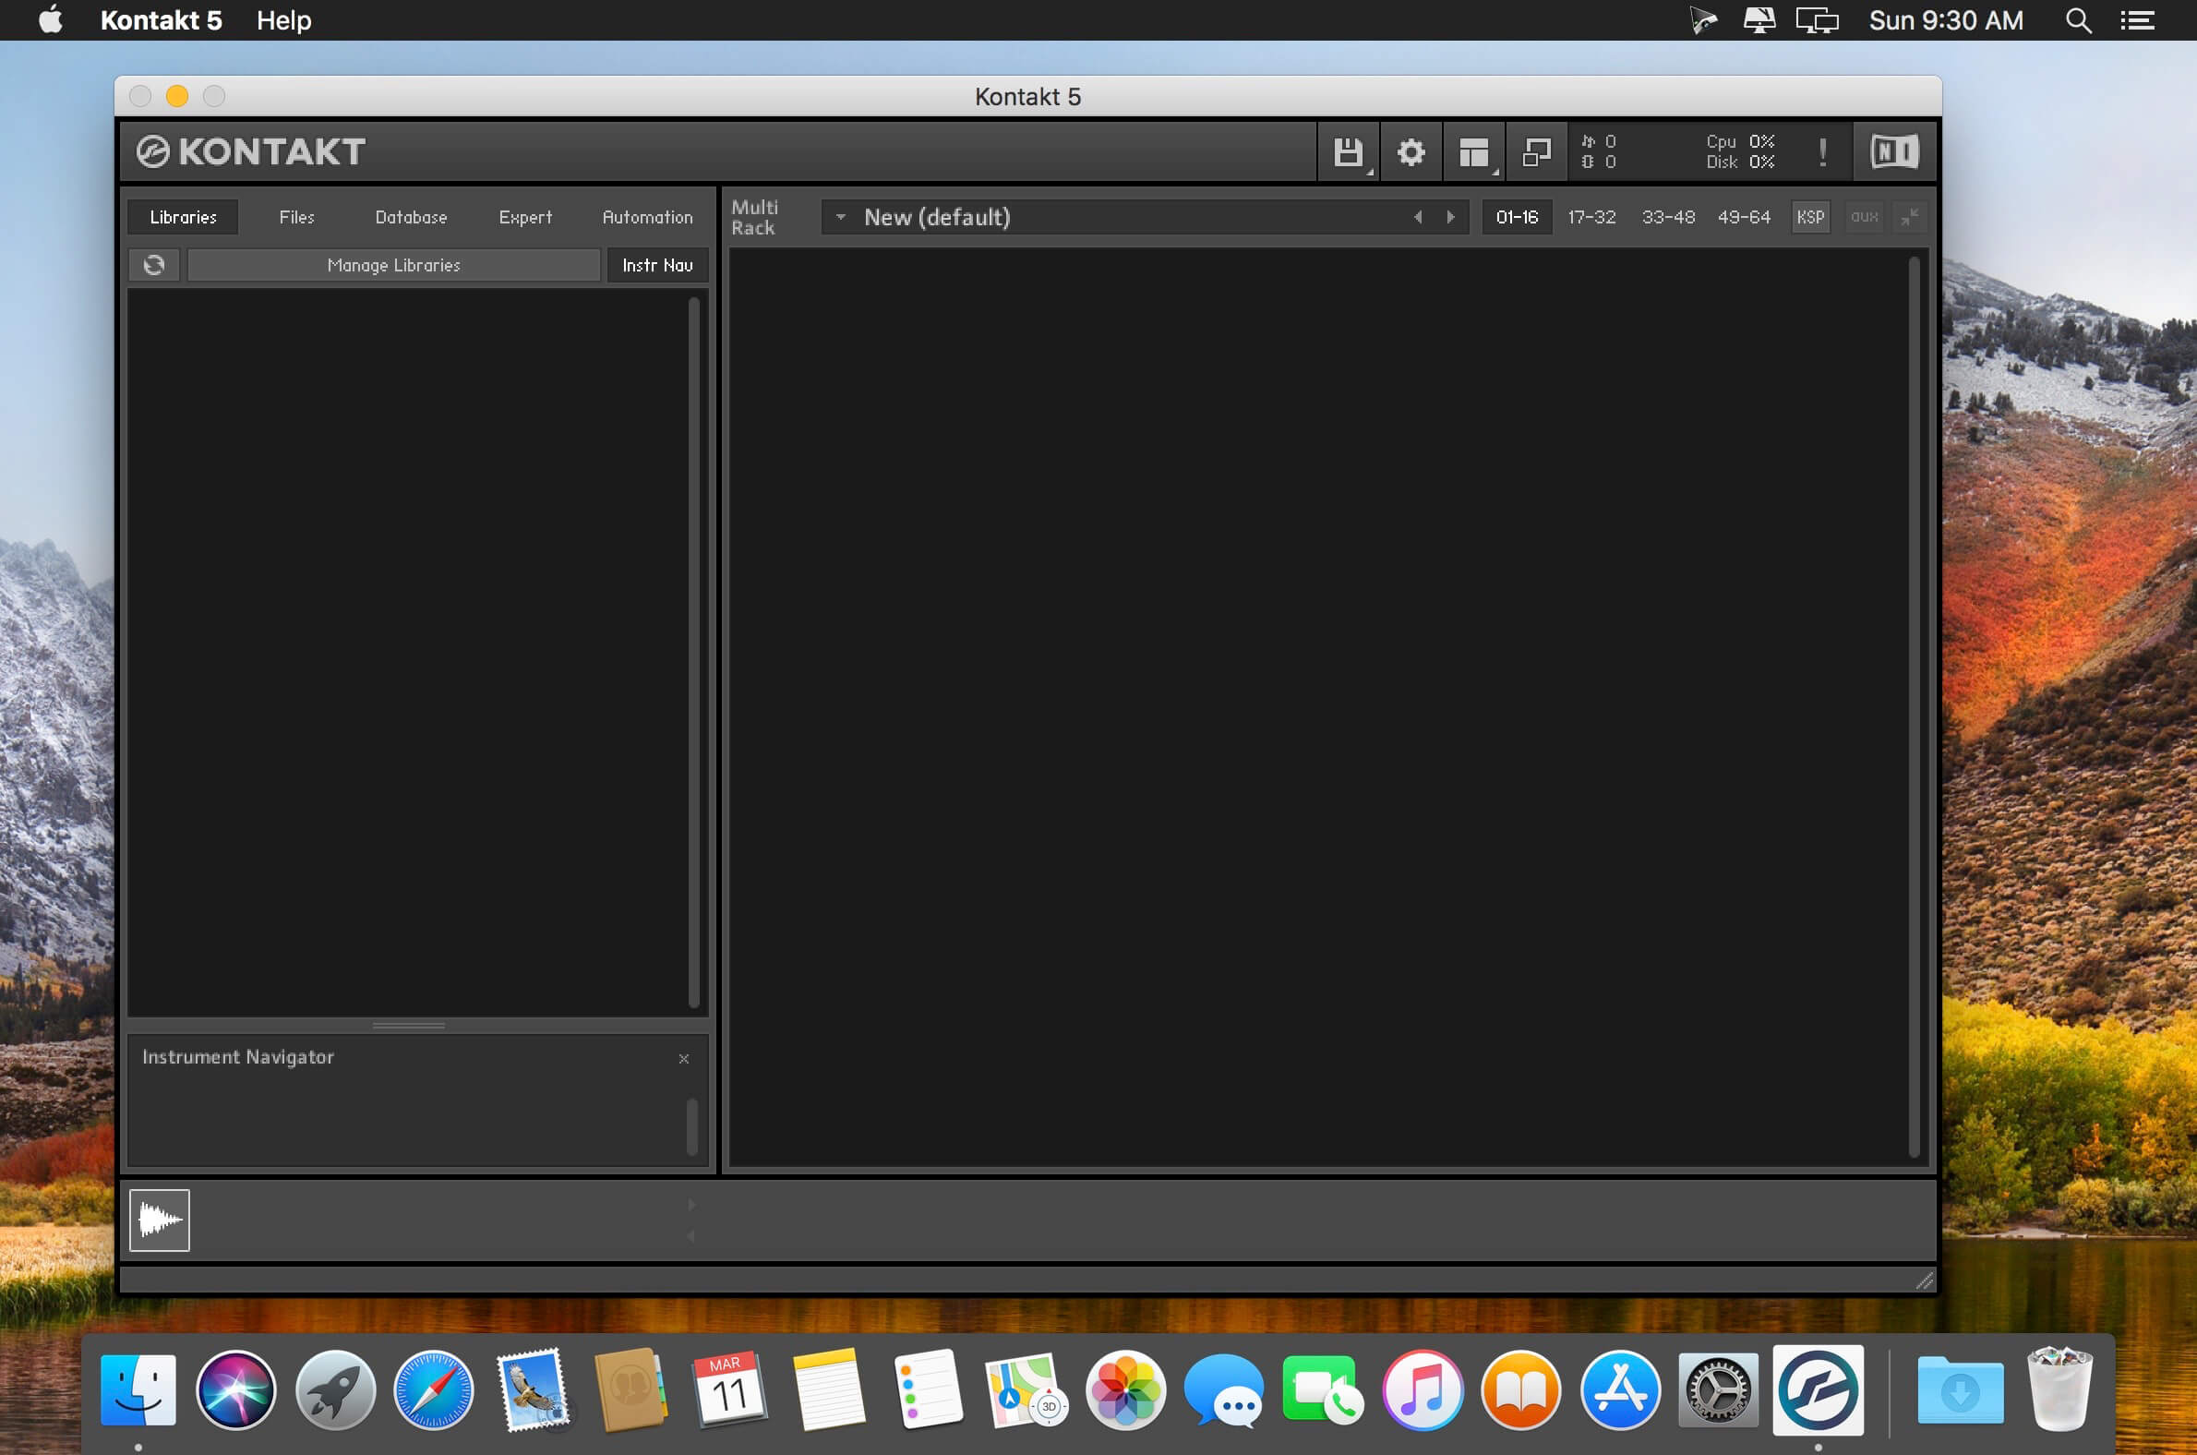Click the Manage Libraries button
Screen dimensions: 2197x1455
[393, 265]
